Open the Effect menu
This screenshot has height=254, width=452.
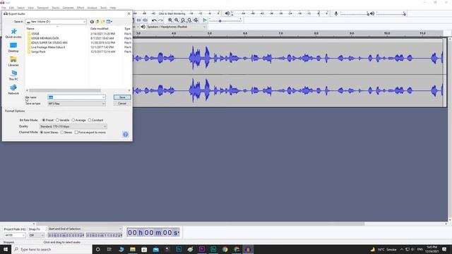pyautogui.click(x=81, y=8)
